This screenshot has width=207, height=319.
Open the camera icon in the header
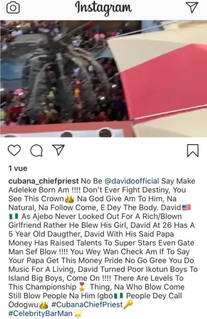[x=13, y=8]
